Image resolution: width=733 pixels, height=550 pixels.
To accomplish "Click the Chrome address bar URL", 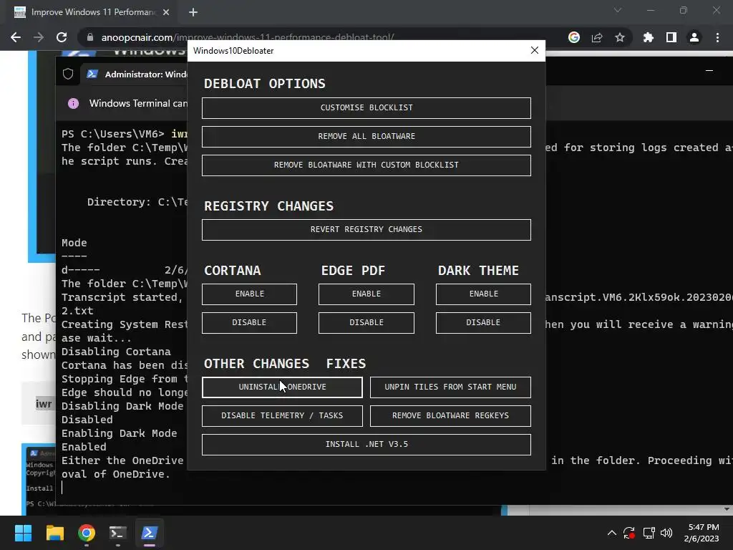I will pyautogui.click(x=248, y=37).
